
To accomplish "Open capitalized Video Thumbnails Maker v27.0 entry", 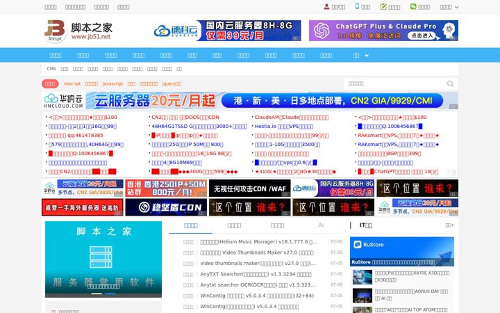I will (257, 252).
